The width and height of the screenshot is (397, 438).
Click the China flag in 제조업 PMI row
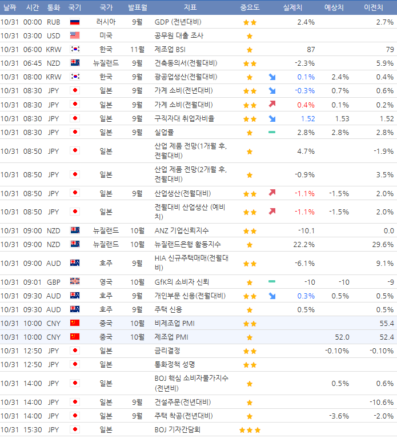coord(75,337)
